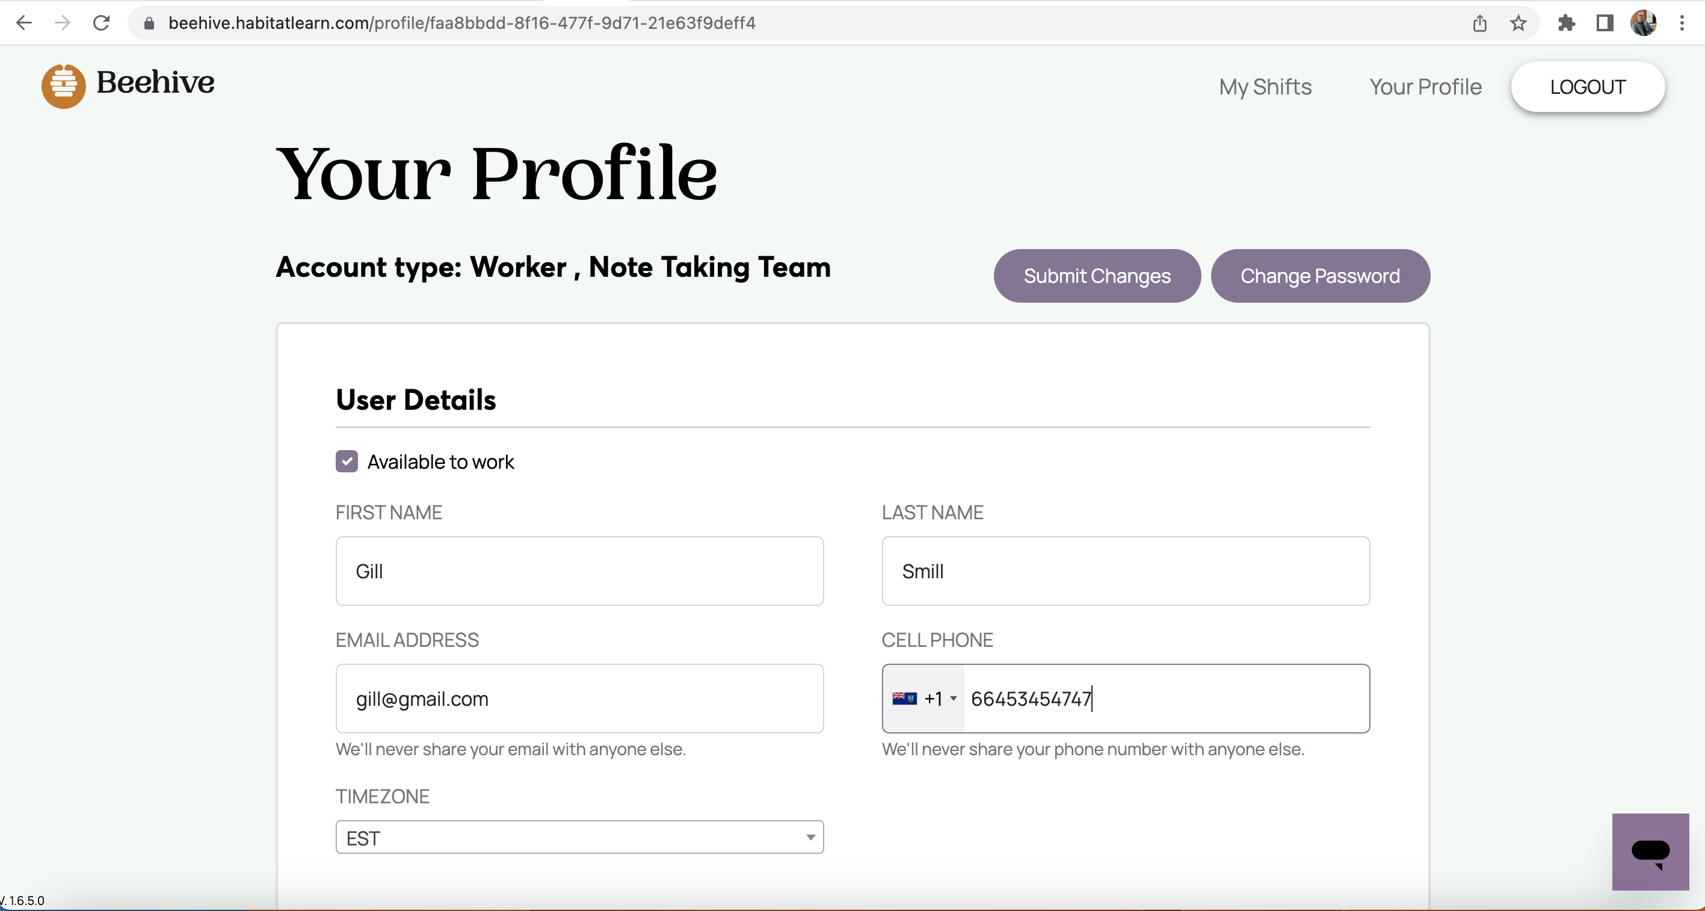Toggle the side panel icon in browser toolbar
The height and width of the screenshot is (911, 1705).
tap(1606, 22)
